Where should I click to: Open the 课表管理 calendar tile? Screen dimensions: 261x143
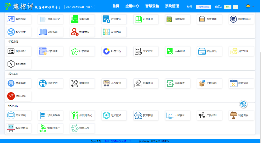pyautogui.click(x=209, y=19)
